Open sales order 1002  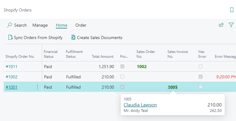(142, 67)
